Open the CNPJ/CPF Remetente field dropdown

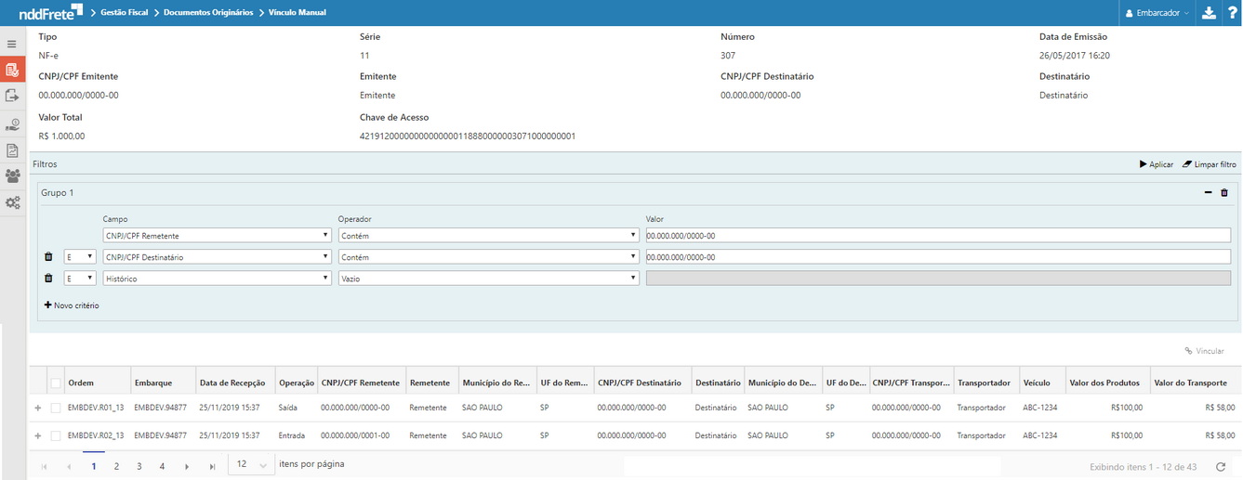tap(217, 236)
